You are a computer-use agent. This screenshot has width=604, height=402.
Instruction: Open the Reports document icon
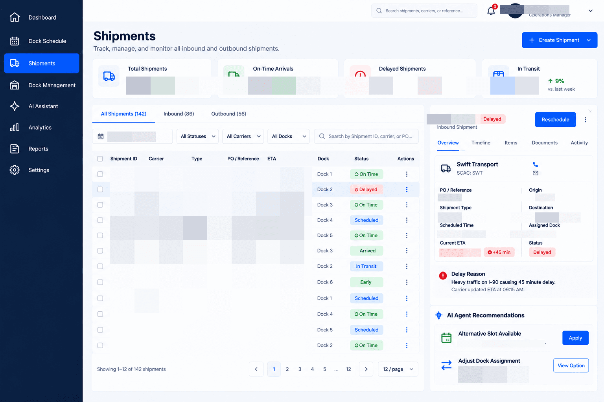[15, 149]
